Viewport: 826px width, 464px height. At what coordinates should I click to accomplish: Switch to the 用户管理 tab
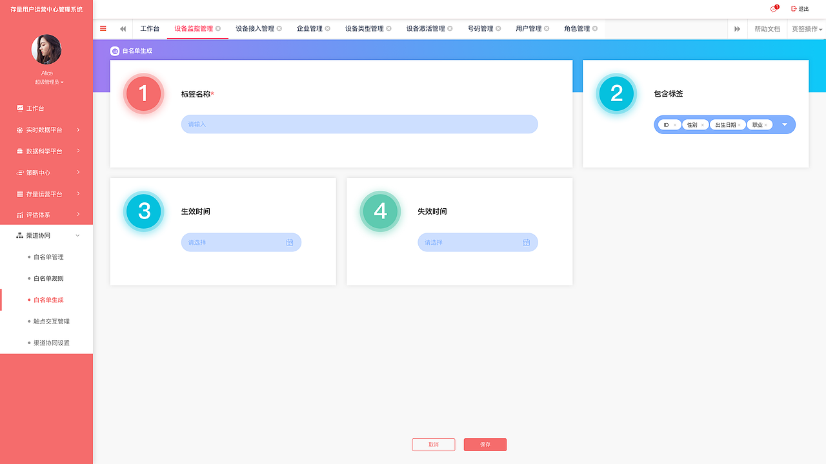tap(529, 29)
